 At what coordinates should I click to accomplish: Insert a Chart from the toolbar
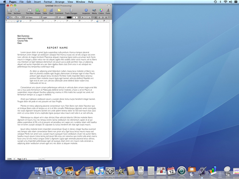(x=51, y=11)
